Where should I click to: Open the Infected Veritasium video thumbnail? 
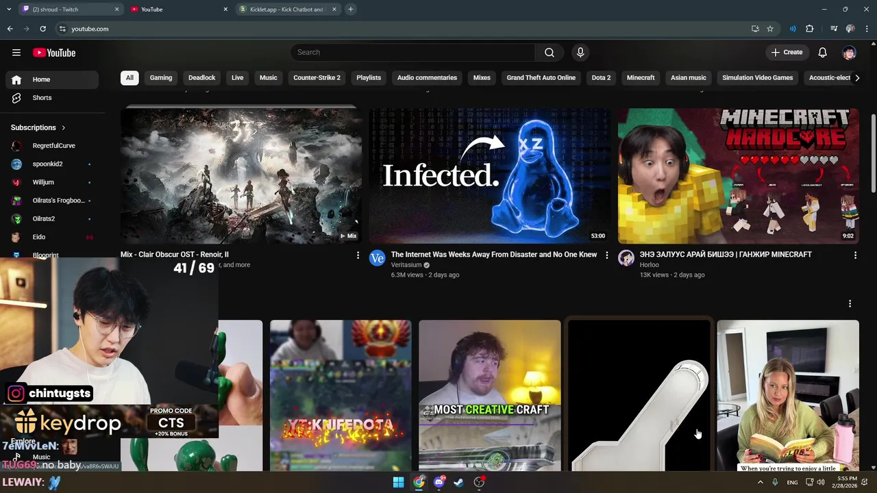[x=489, y=175]
